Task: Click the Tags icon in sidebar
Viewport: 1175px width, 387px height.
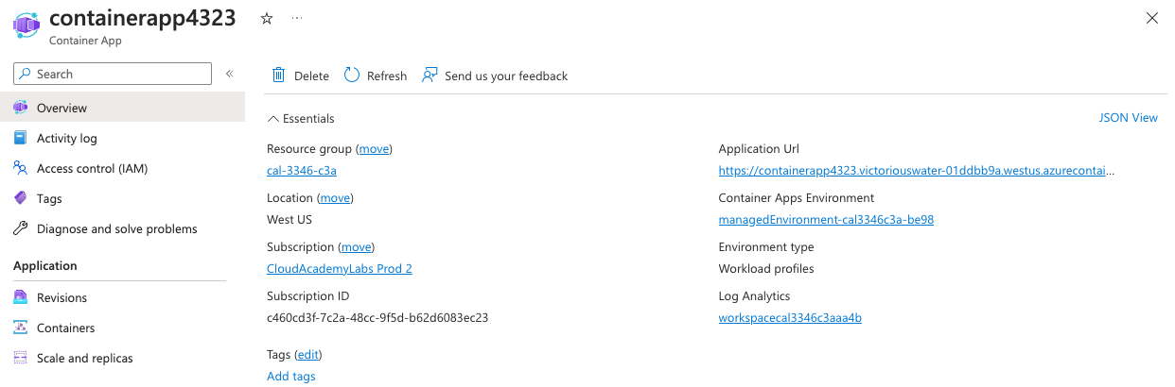Action: [x=20, y=199]
